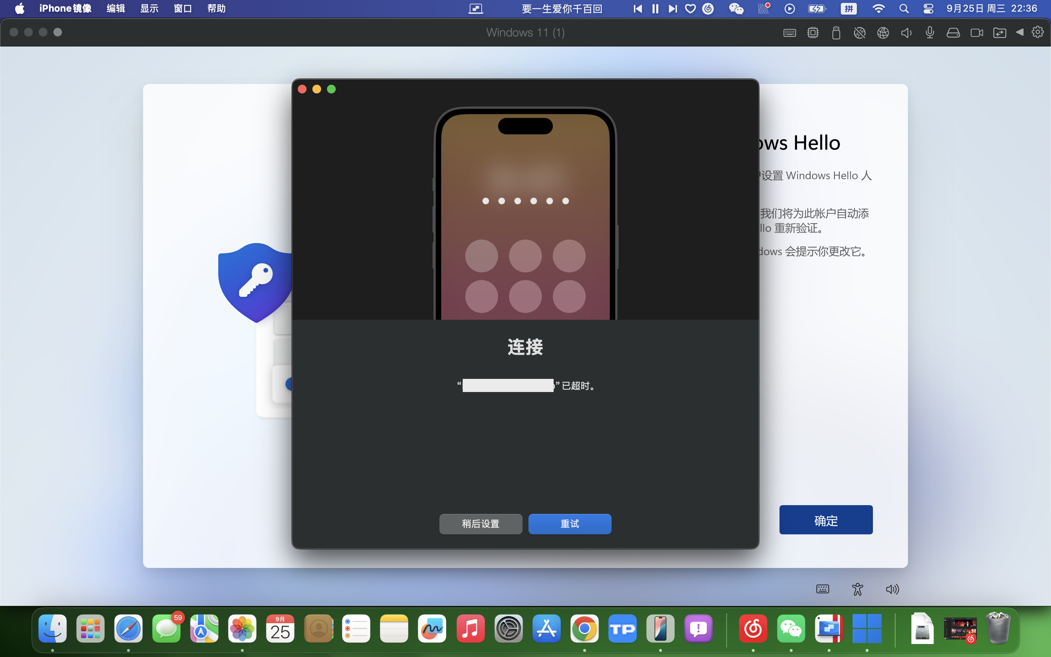
Task: Click the VM camera icon in toolbar
Action: [976, 32]
